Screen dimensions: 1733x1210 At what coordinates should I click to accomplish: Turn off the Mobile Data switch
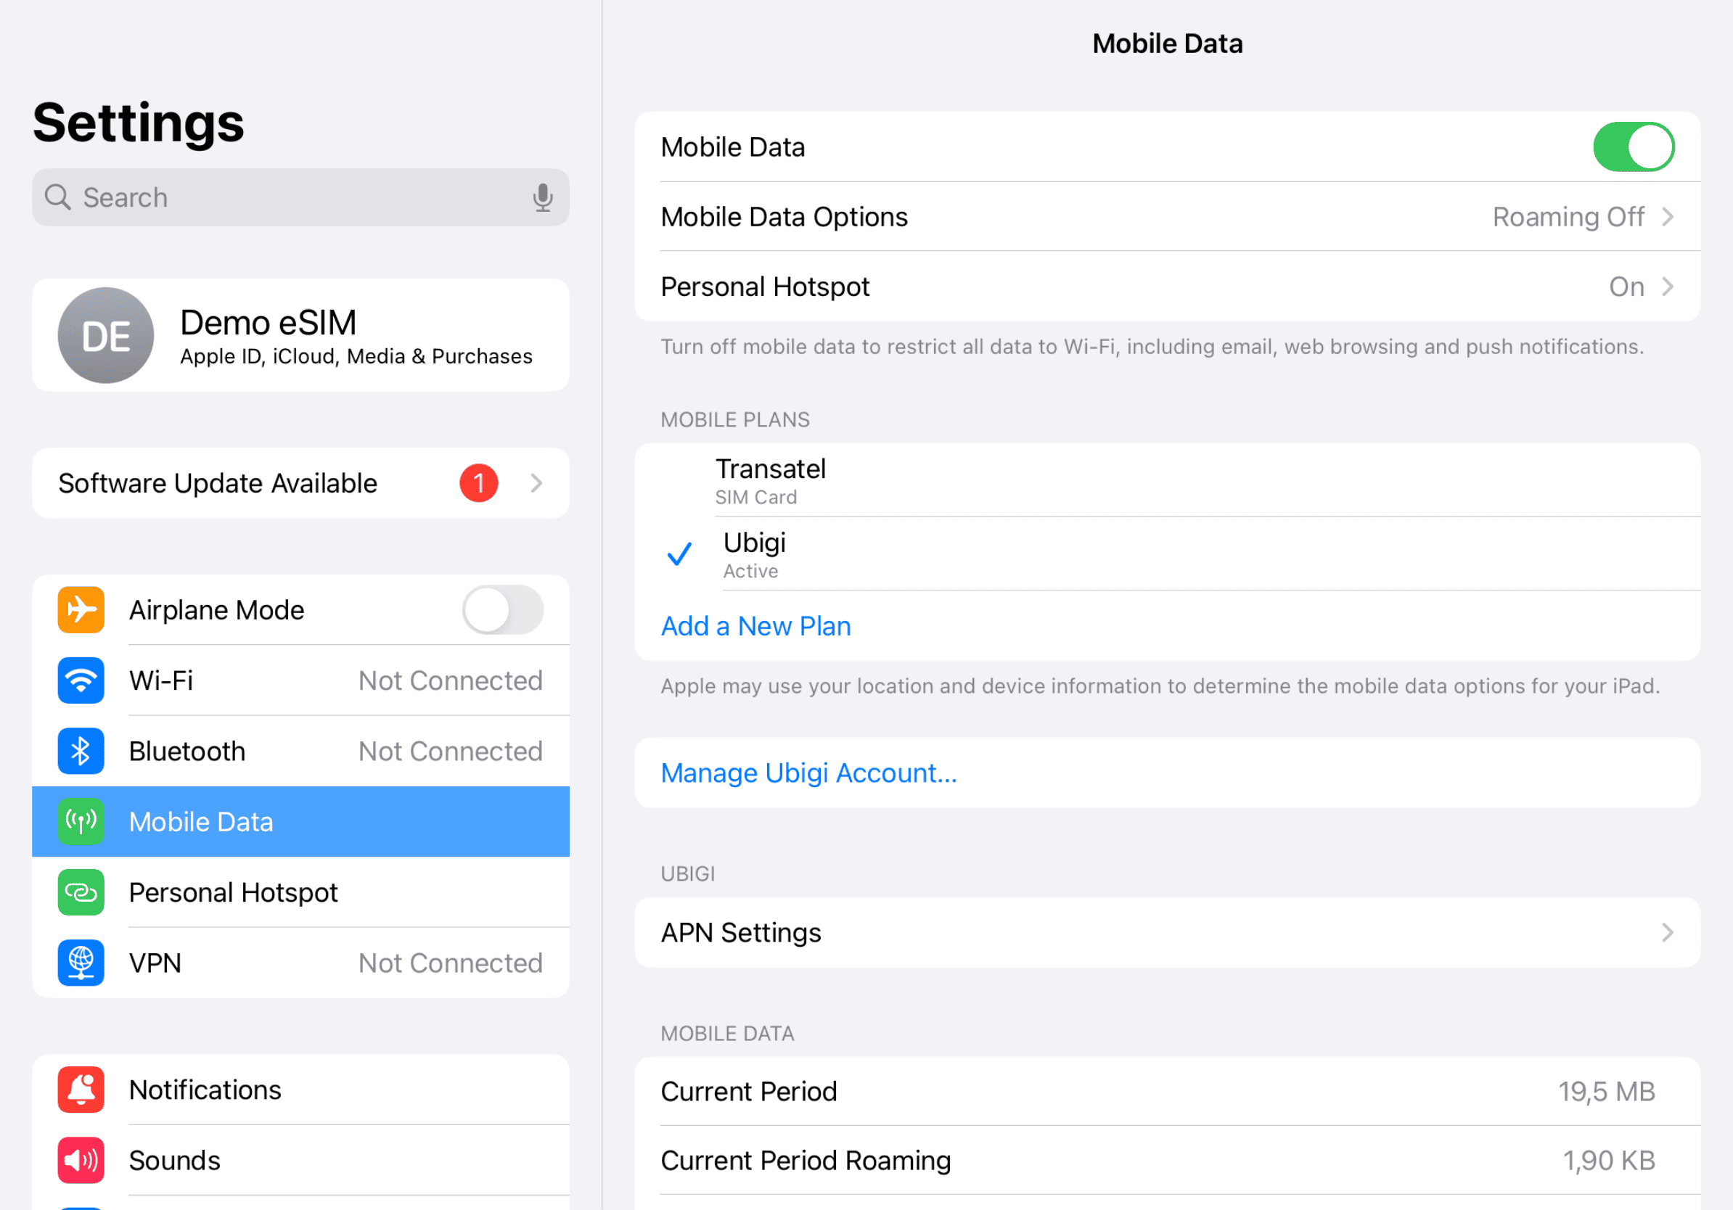pyautogui.click(x=1634, y=147)
